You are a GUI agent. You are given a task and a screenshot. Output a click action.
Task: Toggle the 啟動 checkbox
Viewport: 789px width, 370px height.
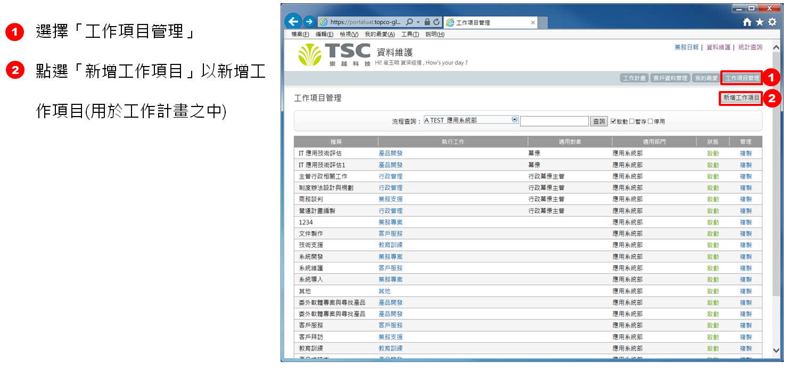613,121
